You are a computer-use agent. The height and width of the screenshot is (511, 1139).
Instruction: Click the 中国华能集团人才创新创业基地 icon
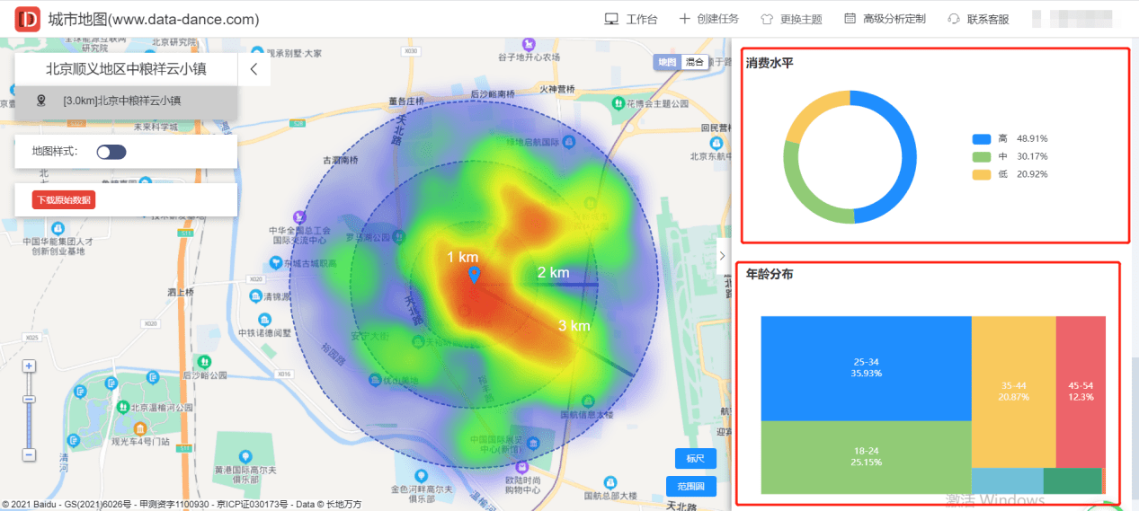(58, 229)
